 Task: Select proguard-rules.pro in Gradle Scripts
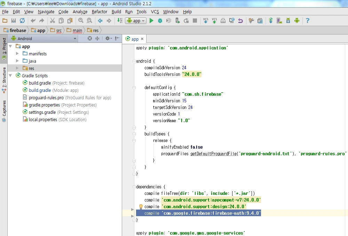pyautogui.click(x=46, y=97)
